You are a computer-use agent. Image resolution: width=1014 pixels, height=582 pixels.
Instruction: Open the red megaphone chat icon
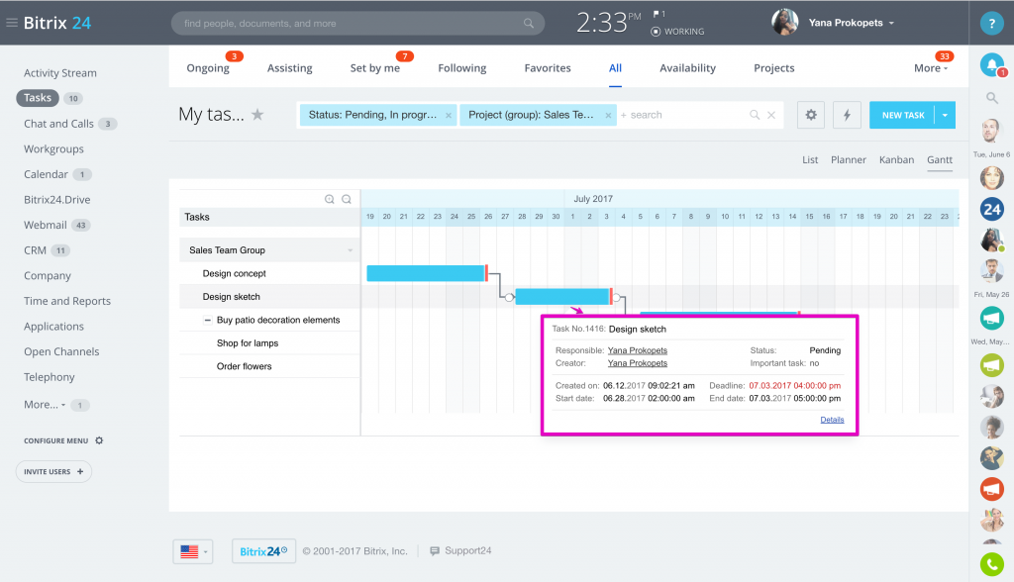pyautogui.click(x=991, y=489)
